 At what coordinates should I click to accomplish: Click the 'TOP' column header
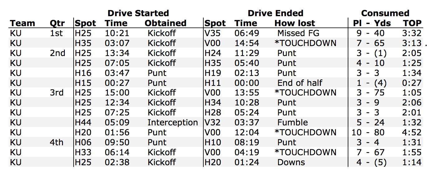coord(412,23)
